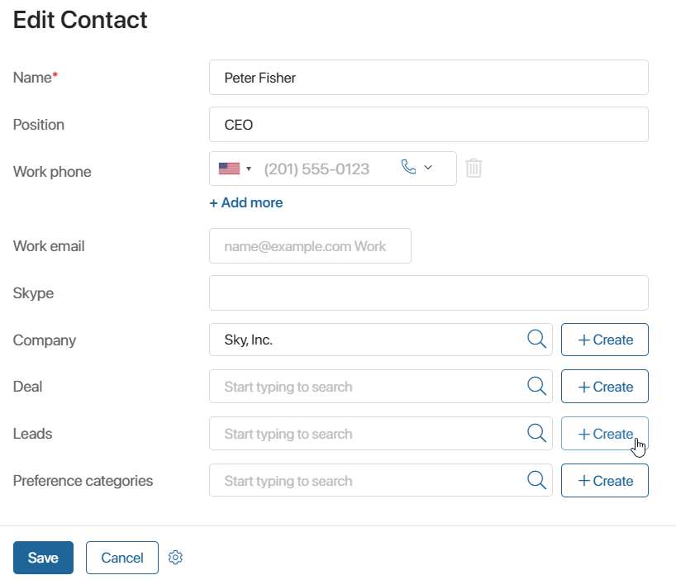Expand phone type chevron dropdown

[428, 167]
